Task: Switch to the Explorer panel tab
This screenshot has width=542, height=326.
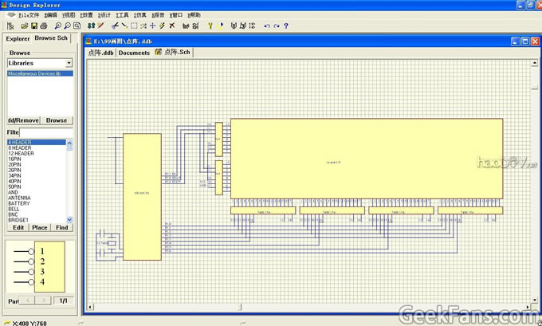Action: click(18, 38)
